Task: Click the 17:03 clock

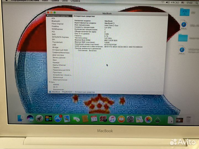Action: (190, 3)
